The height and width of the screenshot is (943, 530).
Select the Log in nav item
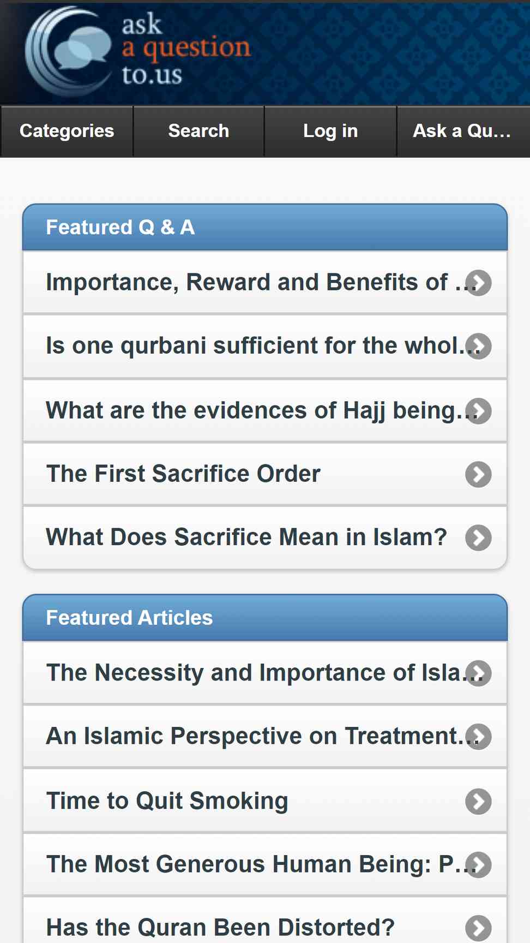(330, 131)
